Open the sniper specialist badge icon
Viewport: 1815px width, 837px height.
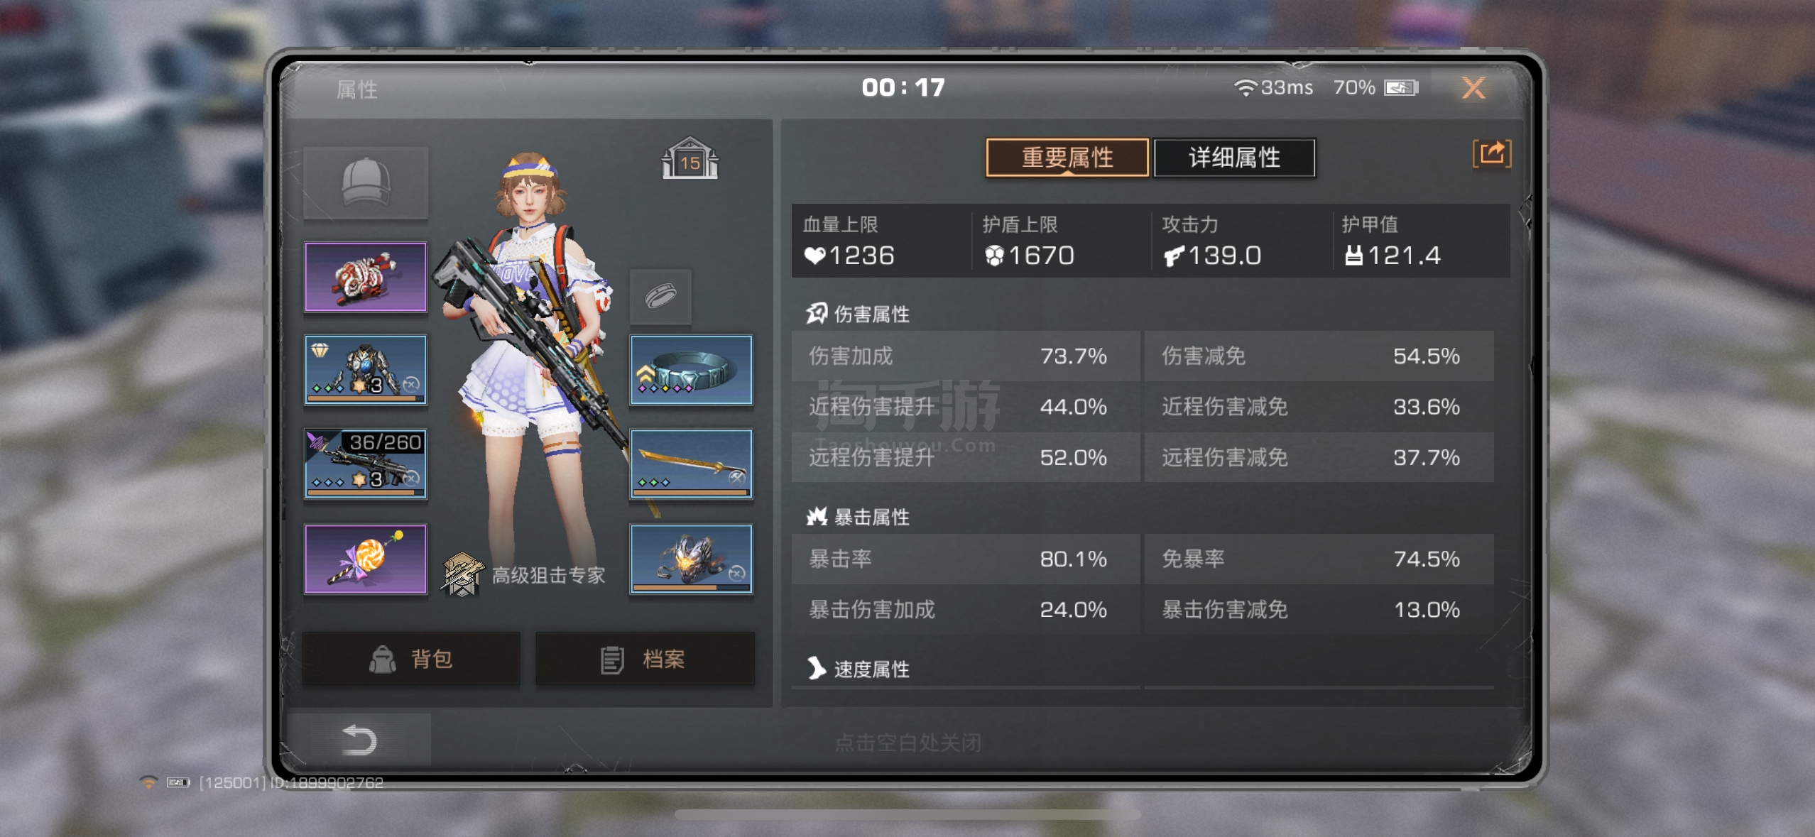tap(462, 574)
